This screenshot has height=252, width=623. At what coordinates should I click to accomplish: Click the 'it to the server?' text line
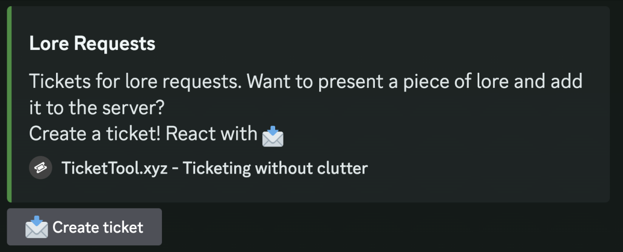pos(97,108)
